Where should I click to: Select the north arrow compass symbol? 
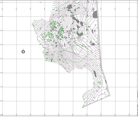[x=23, y=52]
